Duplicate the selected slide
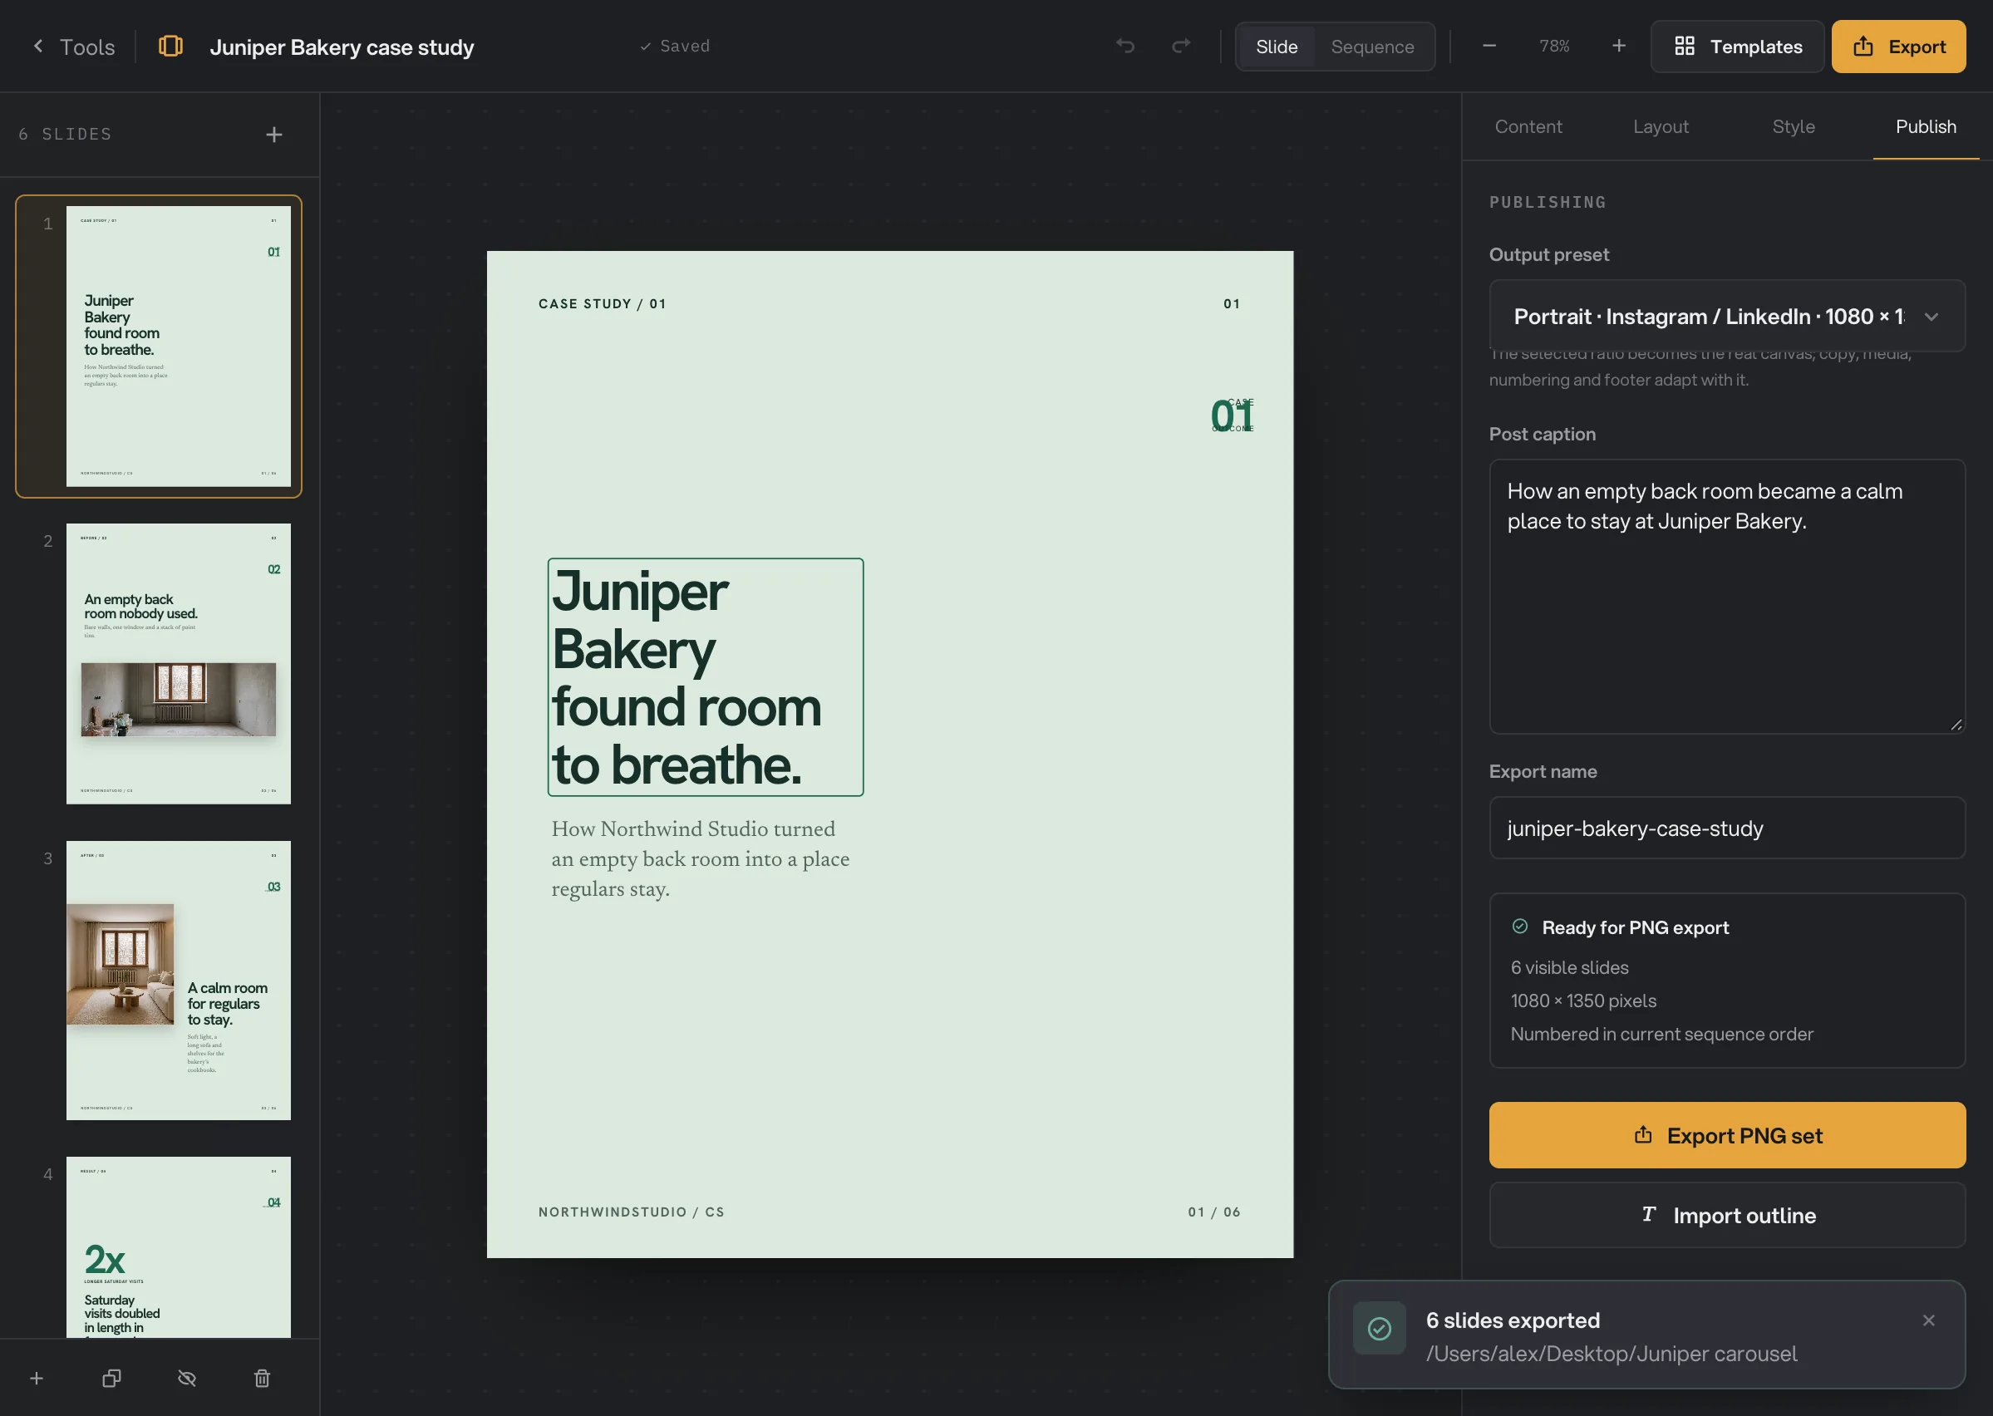The height and width of the screenshot is (1416, 1993). click(x=111, y=1378)
